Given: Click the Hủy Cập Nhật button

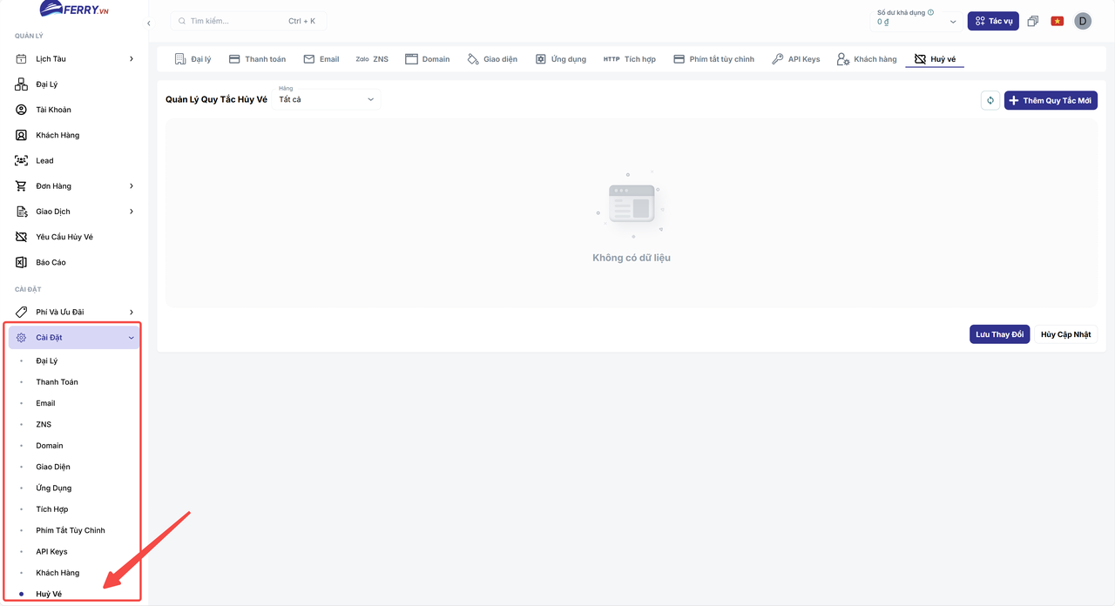Looking at the screenshot, I should click(1066, 334).
